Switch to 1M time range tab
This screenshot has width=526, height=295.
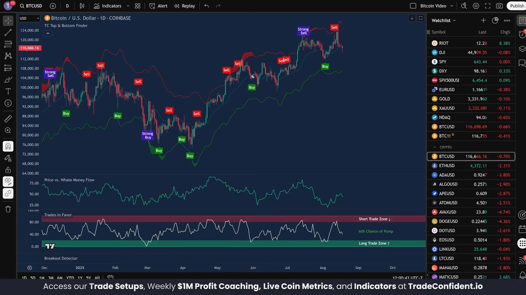pos(42,278)
